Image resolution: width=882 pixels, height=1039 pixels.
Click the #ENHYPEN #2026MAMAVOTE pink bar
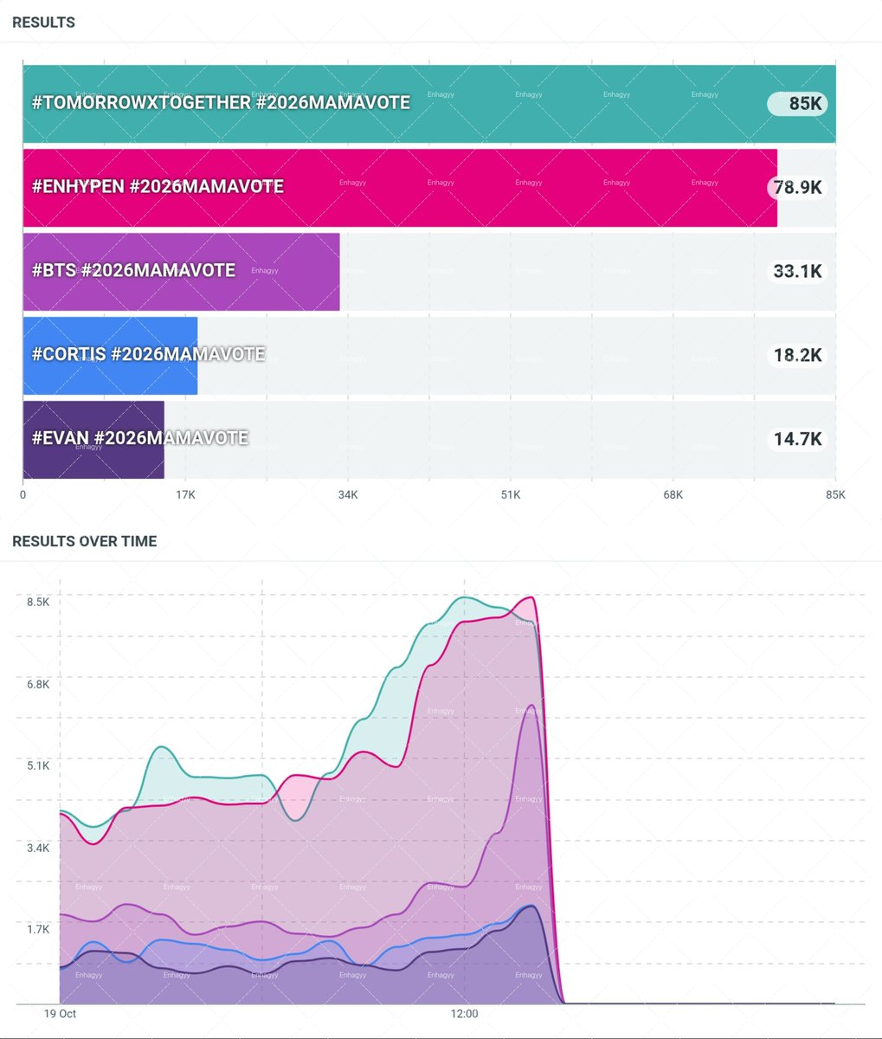(400, 188)
